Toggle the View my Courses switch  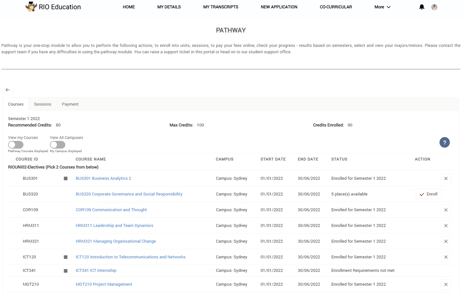pyautogui.click(x=16, y=145)
